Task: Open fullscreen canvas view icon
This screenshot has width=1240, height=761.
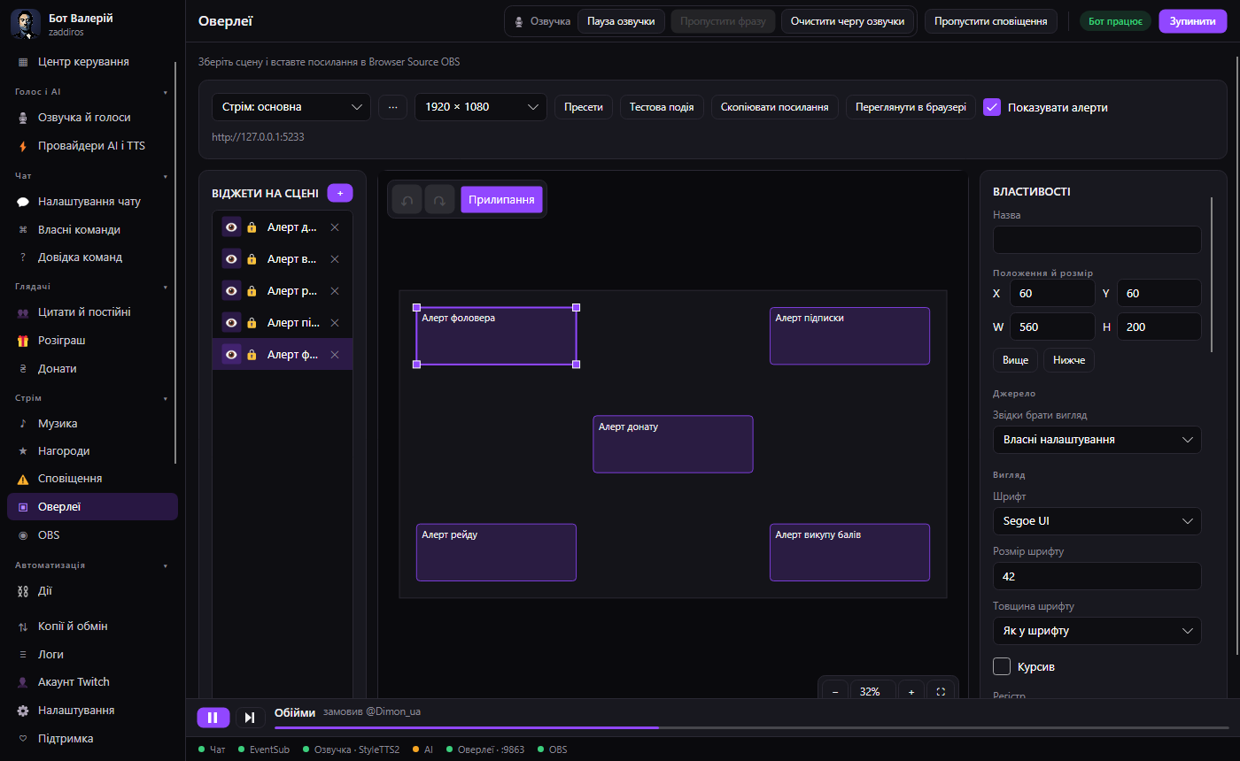Action: (x=942, y=692)
